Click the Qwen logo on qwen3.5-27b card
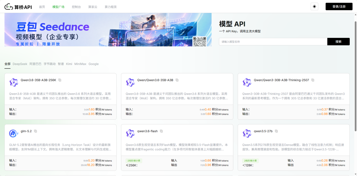Screen dimensions: 357x176 (x=247, y=134)
